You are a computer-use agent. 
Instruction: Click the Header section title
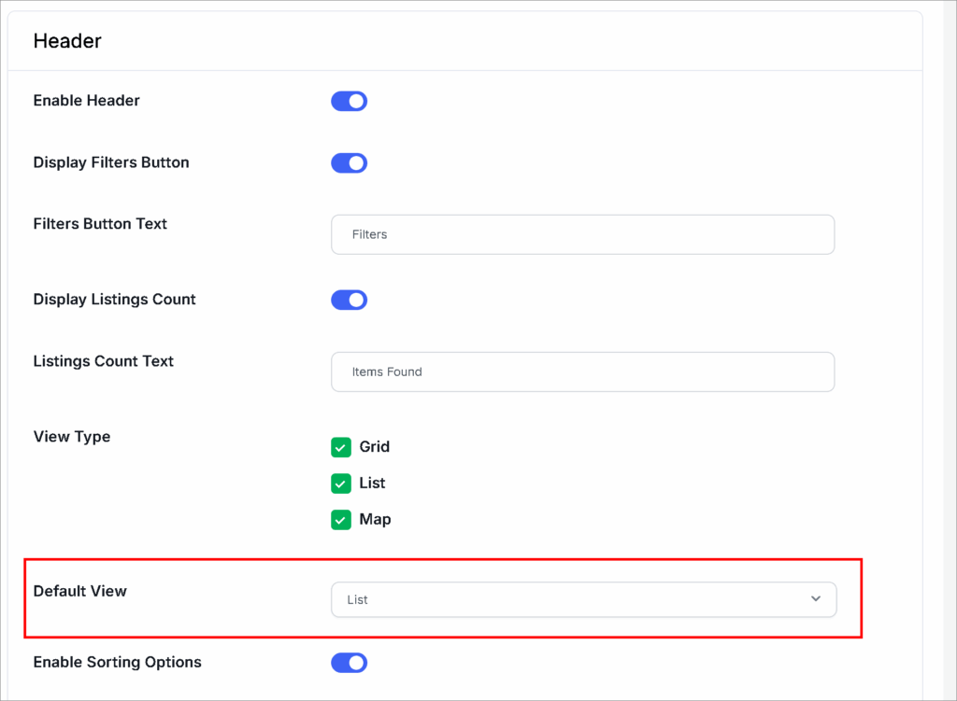pos(67,41)
